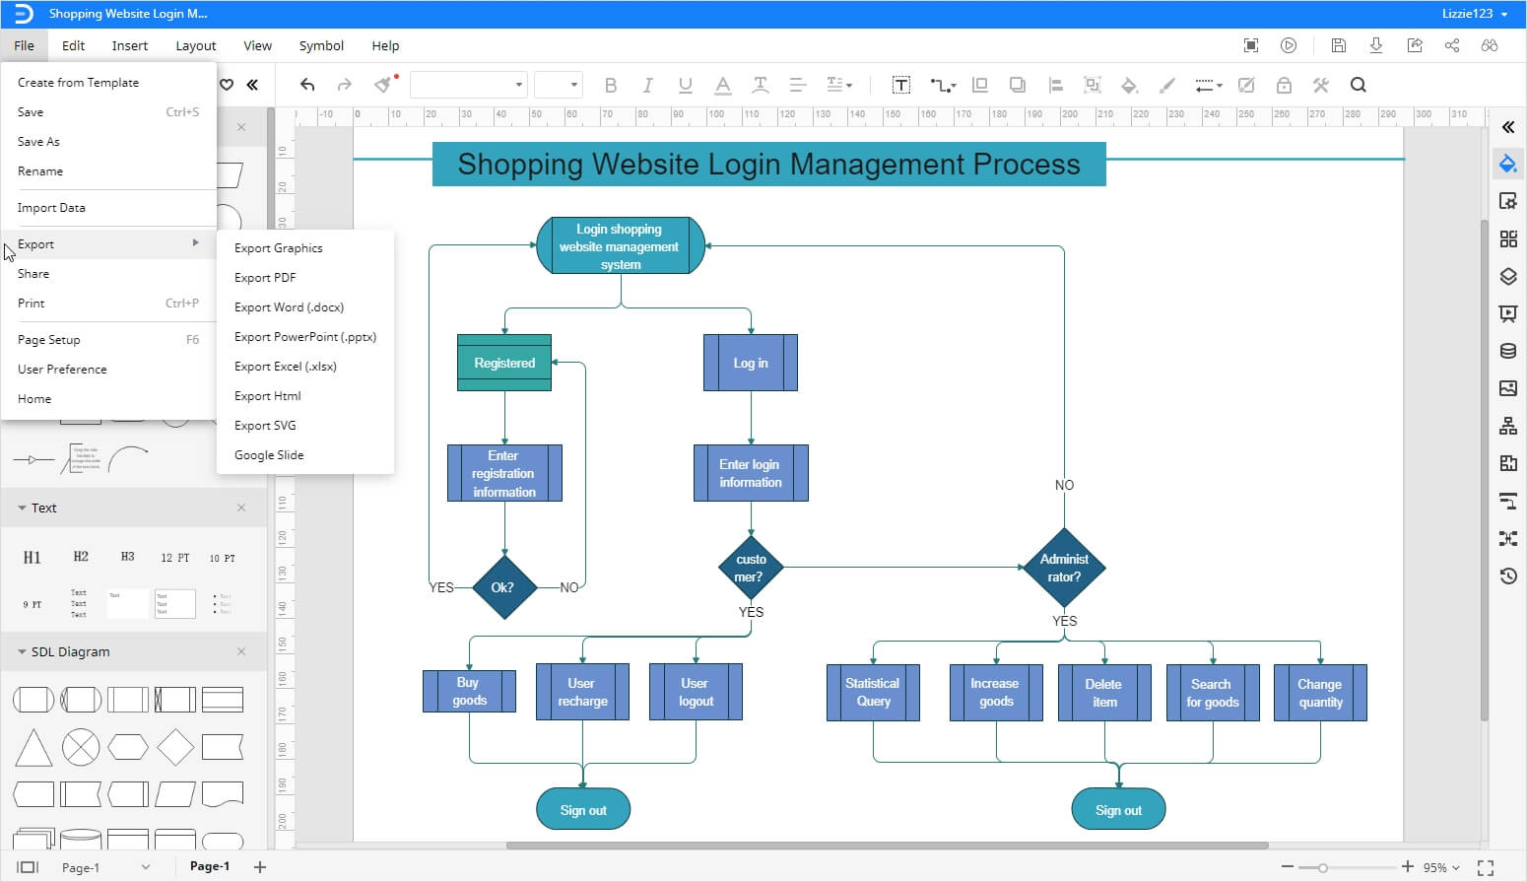Save the document using the save icon
Image resolution: width=1527 pixels, height=882 pixels.
(x=1339, y=45)
